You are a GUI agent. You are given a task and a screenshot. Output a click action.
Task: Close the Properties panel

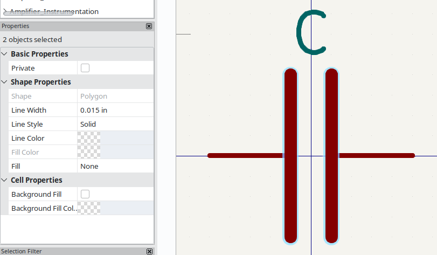[149, 26]
